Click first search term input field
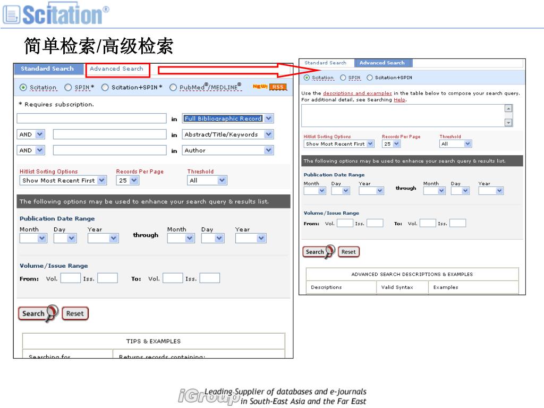Image resolution: width=544 pixels, height=408 pixels. coord(91,118)
